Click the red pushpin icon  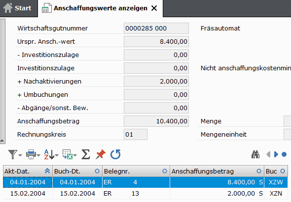101,154
